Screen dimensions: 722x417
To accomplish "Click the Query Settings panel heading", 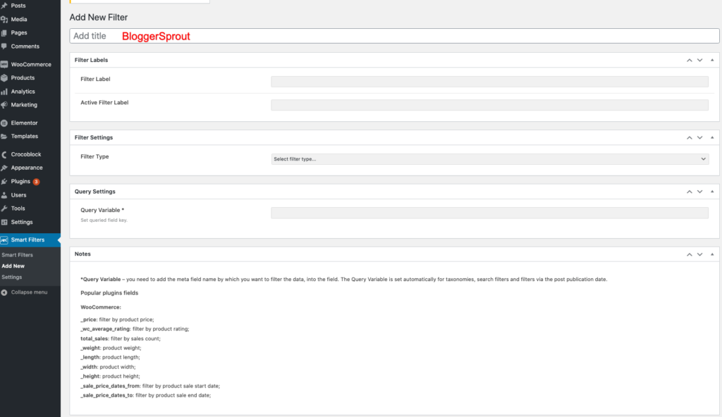I will pos(95,192).
